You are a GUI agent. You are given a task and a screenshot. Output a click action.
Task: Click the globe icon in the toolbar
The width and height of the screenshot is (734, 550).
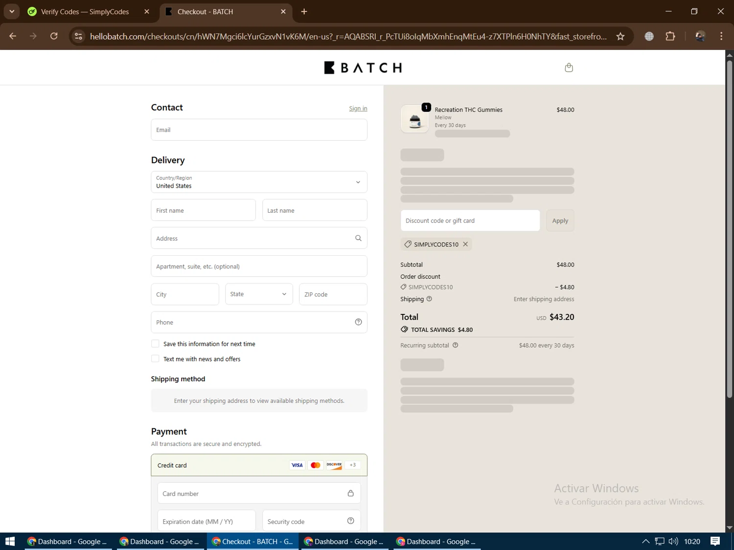[649, 36]
